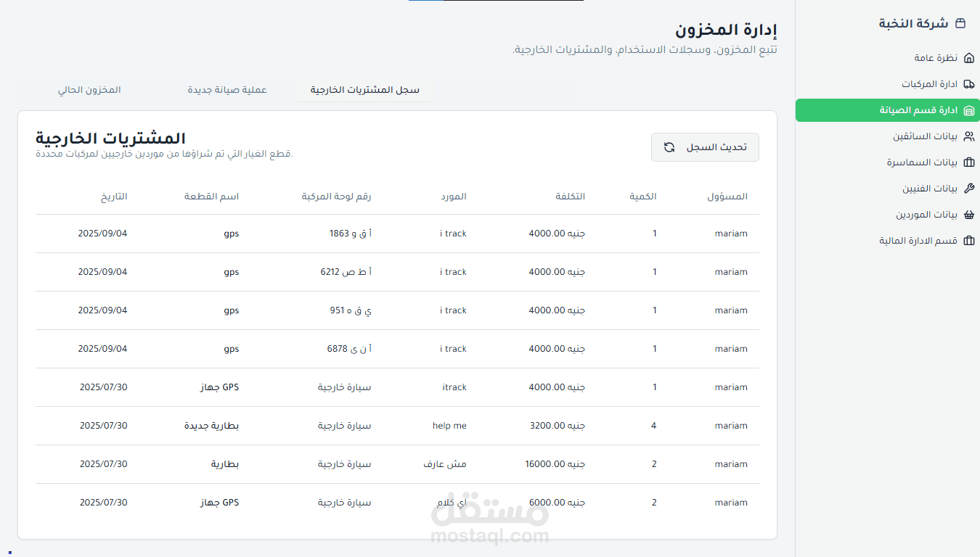Click the truck icon for ادارة المركبات
This screenshot has height=557, width=980.
tap(968, 84)
